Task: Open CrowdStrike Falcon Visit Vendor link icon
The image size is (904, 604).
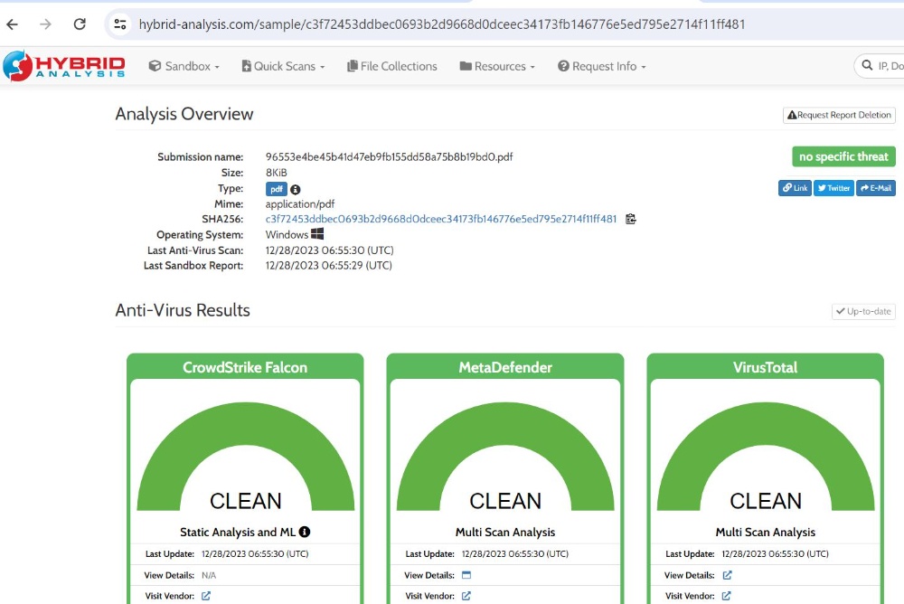Action: point(206,596)
